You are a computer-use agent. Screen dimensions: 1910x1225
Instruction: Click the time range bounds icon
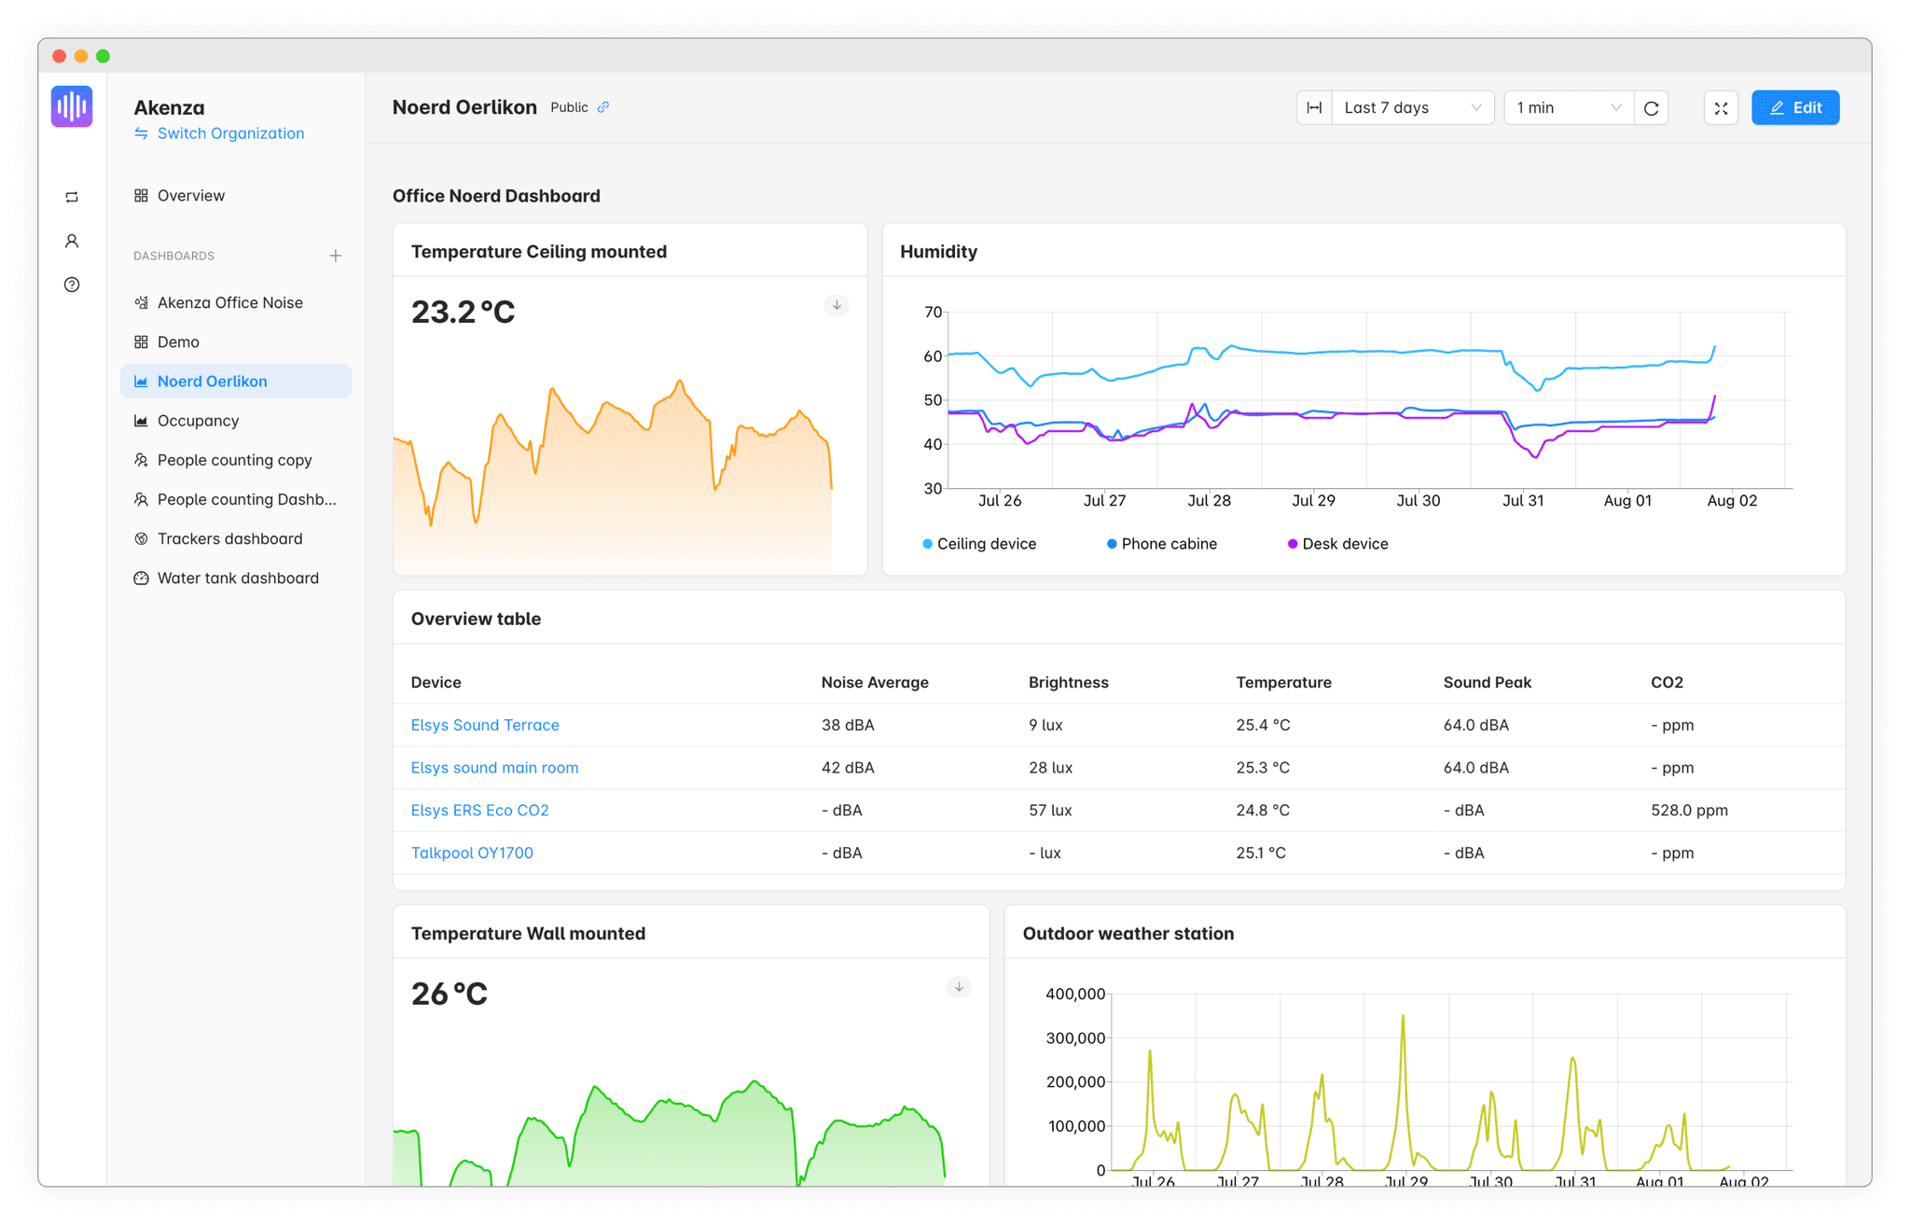1313,107
